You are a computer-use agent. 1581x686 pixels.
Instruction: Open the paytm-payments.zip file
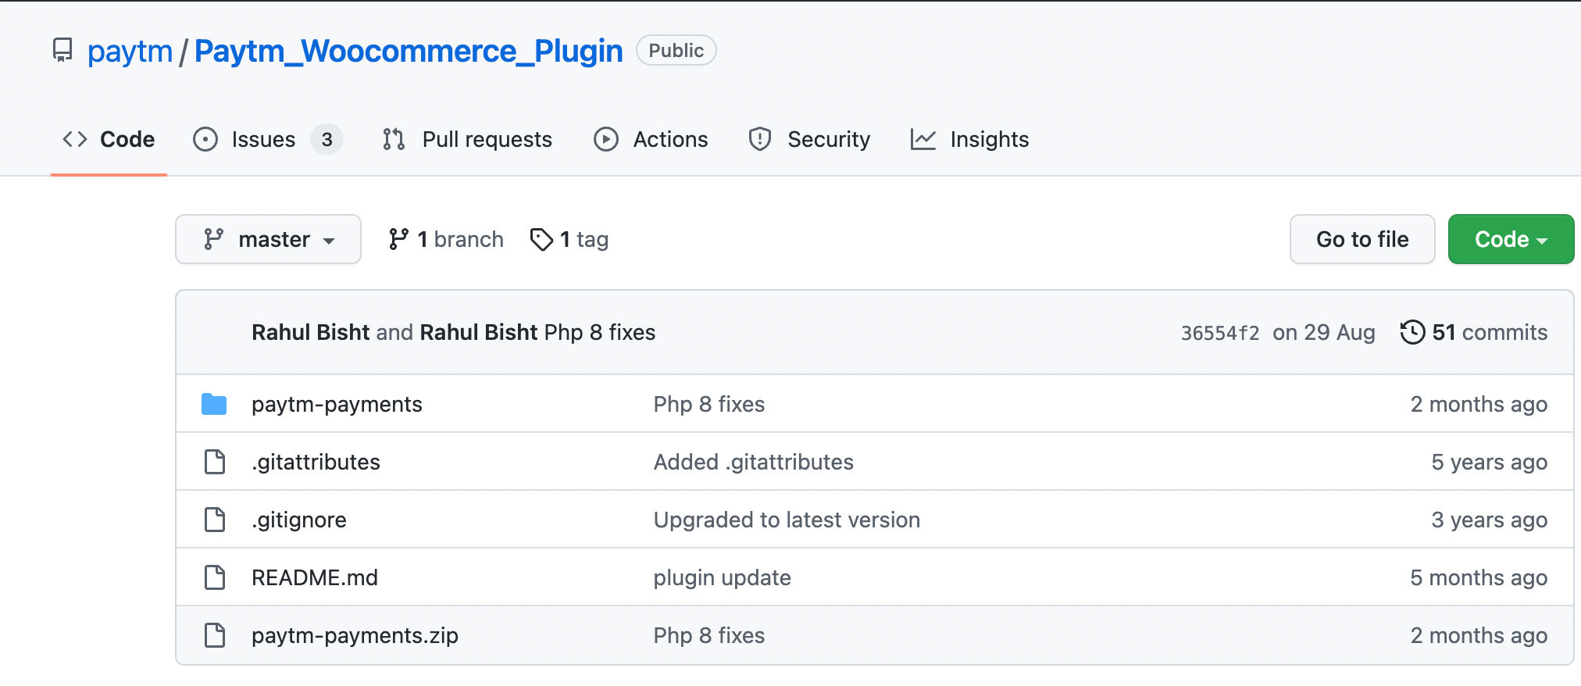click(x=355, y=635)
